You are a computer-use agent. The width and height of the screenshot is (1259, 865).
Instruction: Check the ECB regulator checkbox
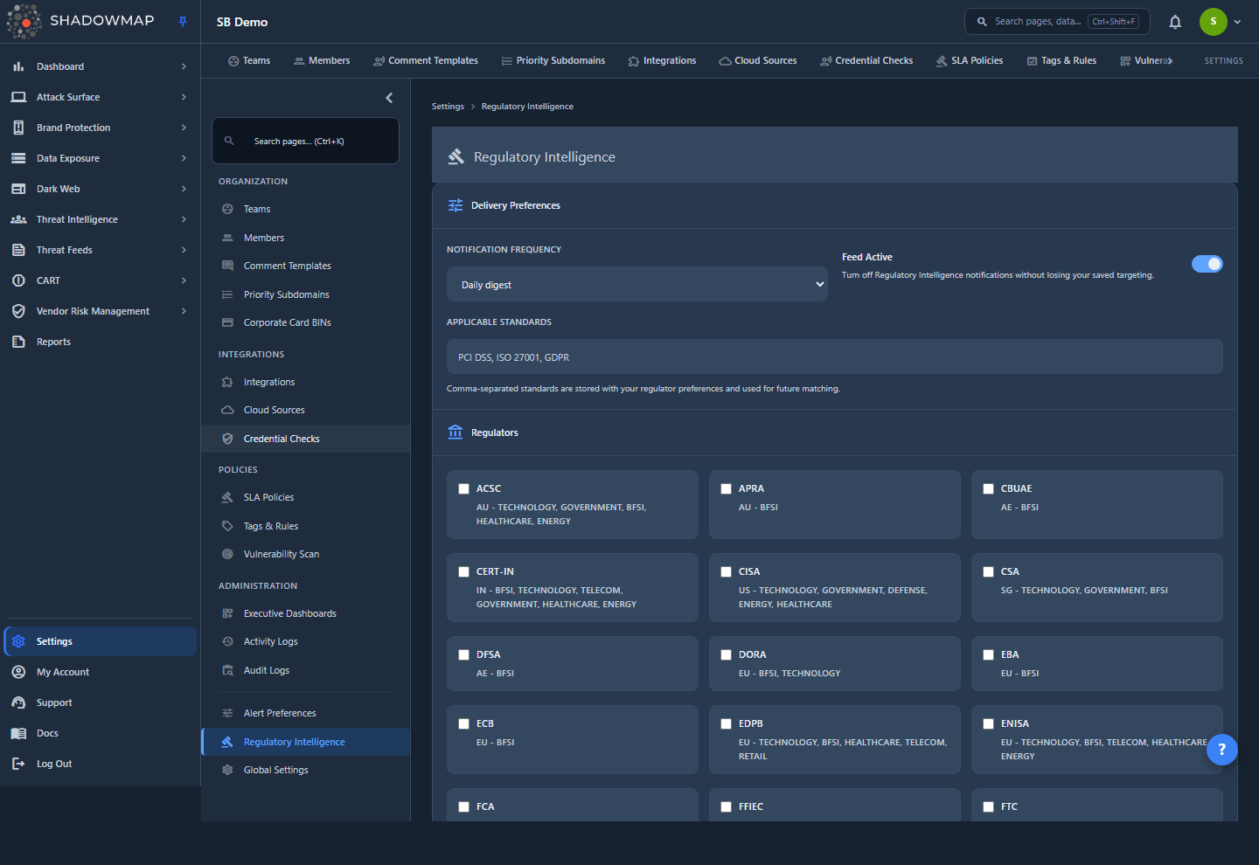pyautogui.click(x=463, y=723)
